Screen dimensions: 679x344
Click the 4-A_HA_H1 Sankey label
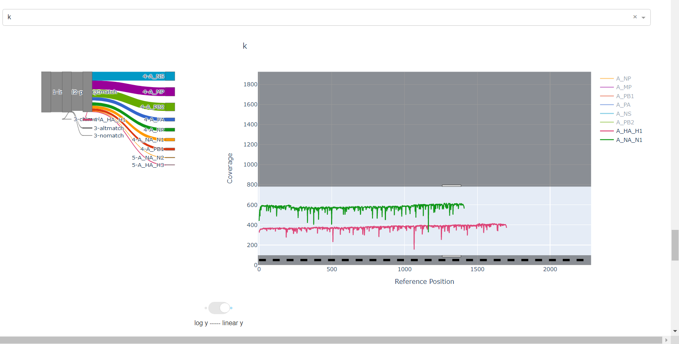click(109, 120)
